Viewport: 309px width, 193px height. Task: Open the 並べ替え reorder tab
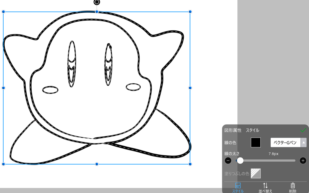point(265,188)
